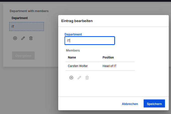This screenshot has width=171, height=114.
Task: Click the members table trash icon
Action: [87, 78]
